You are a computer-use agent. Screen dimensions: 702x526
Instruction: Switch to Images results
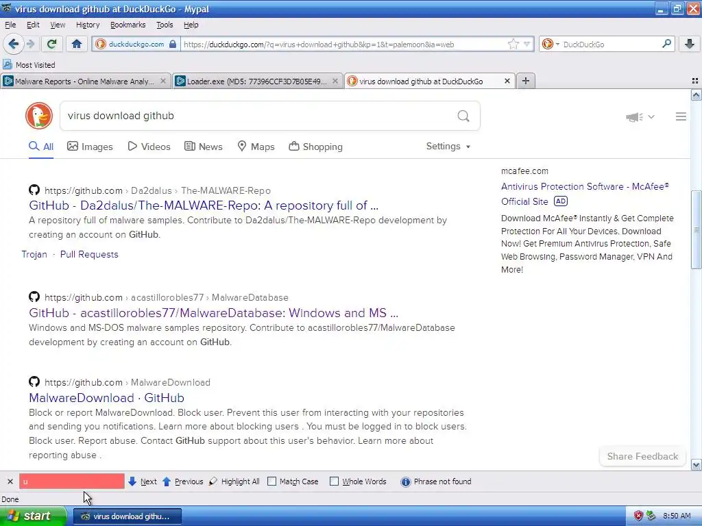90,147
